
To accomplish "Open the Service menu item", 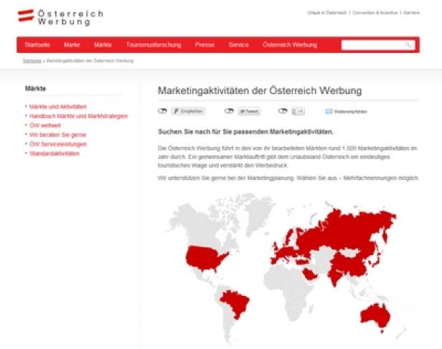I will pyautogui.click(x=238, y=44).
